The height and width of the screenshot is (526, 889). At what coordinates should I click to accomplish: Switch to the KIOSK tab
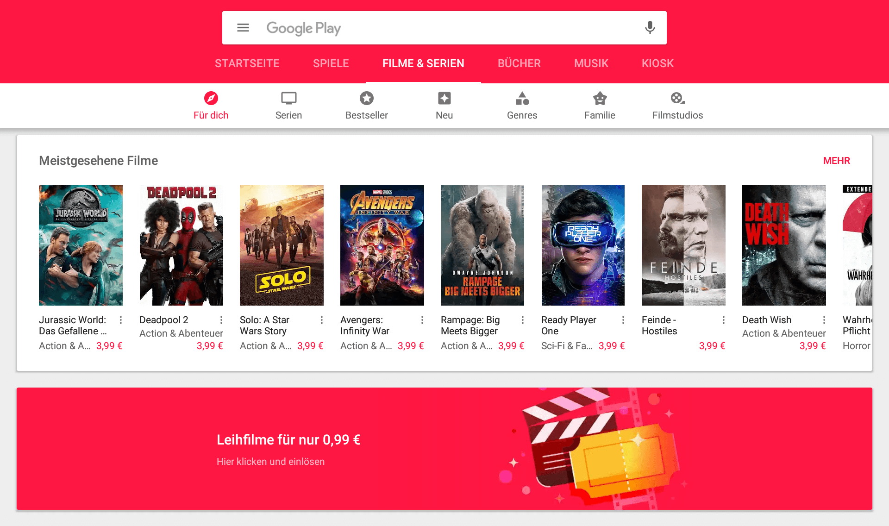click(657, 63)
